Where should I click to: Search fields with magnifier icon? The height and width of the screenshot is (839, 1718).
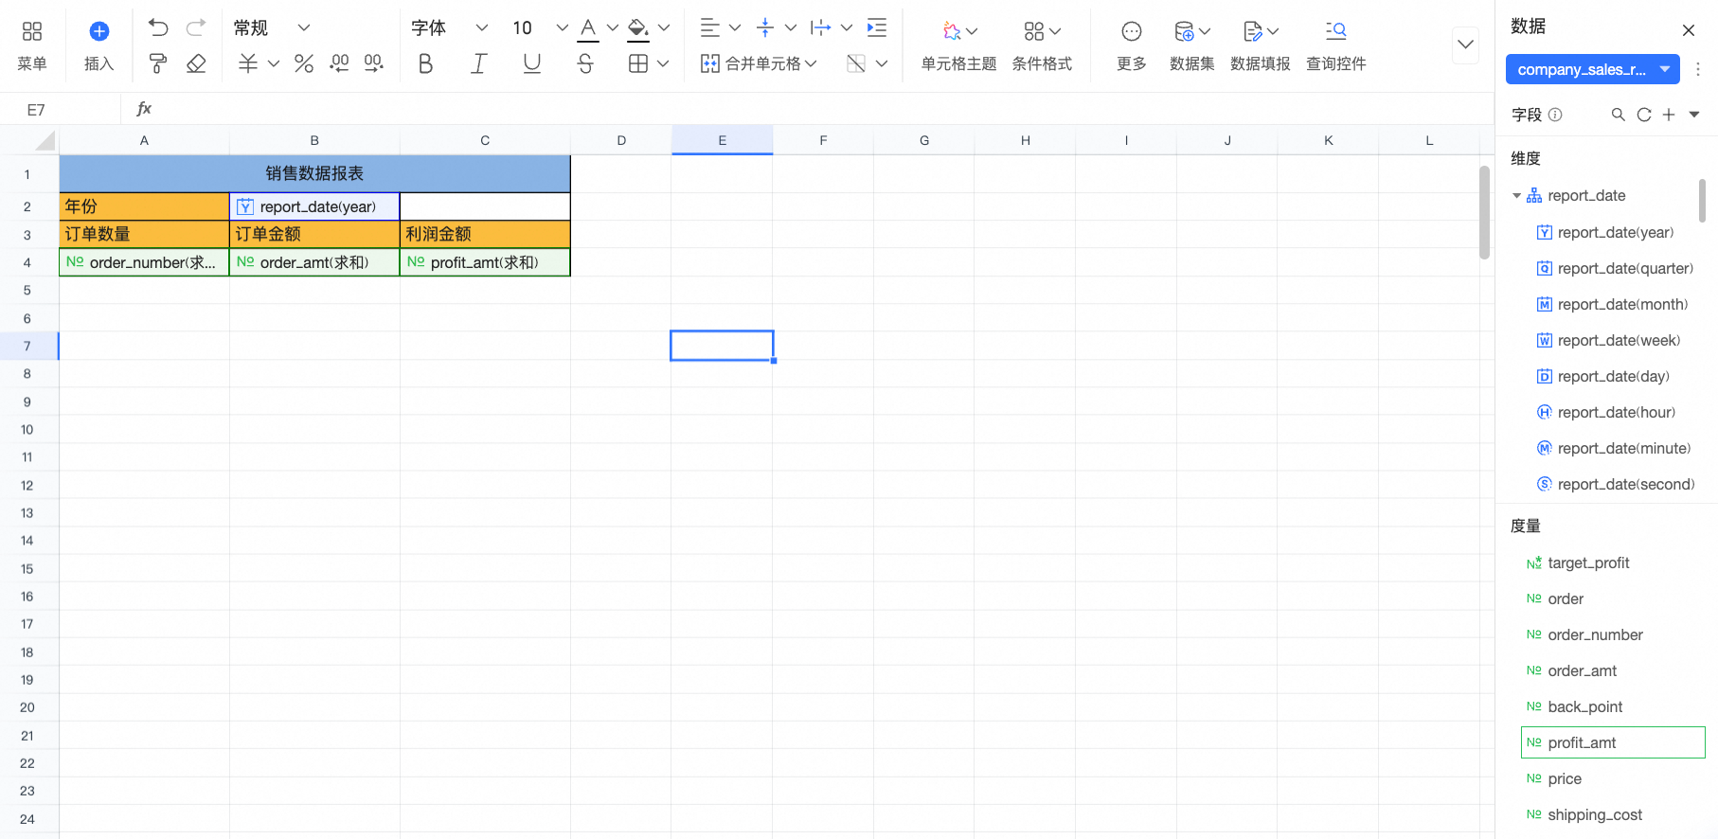[x=1619, y=115]
